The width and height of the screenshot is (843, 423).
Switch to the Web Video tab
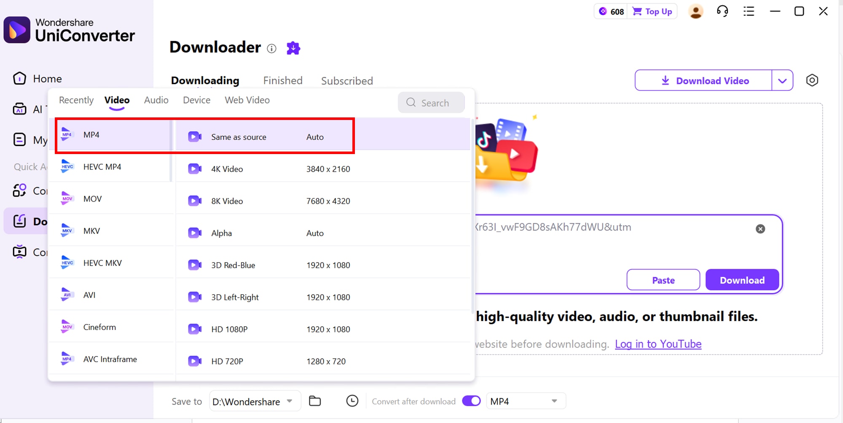247,100
